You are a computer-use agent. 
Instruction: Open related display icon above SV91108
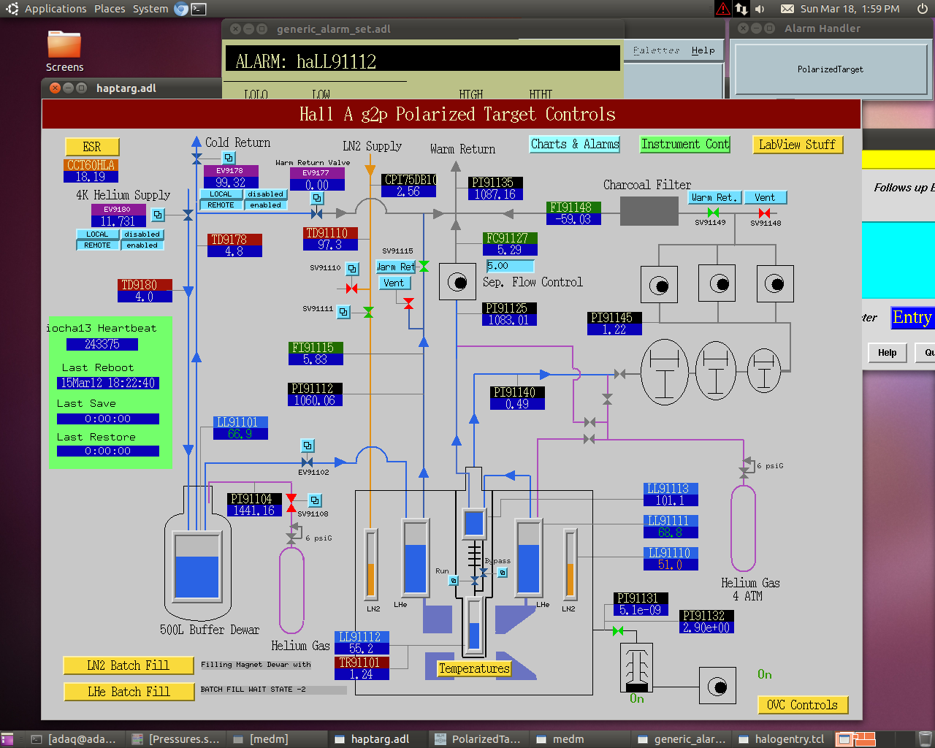click(x=315, y=500)
